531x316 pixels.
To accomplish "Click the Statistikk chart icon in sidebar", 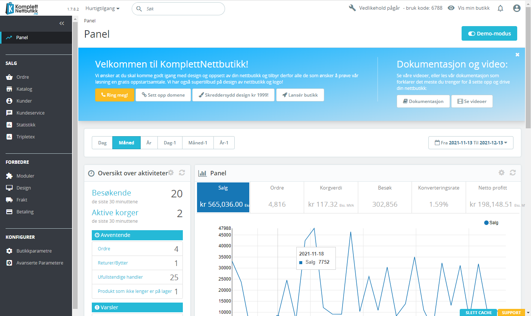I will click(9, 125).
